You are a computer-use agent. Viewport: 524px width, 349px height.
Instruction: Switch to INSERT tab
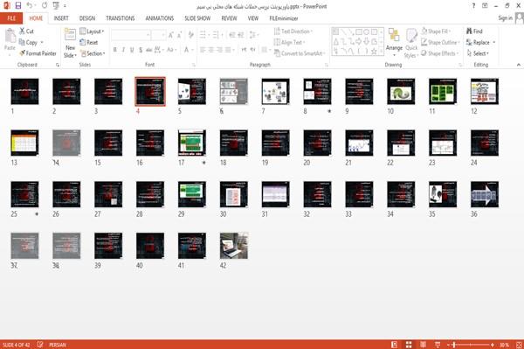61,18
